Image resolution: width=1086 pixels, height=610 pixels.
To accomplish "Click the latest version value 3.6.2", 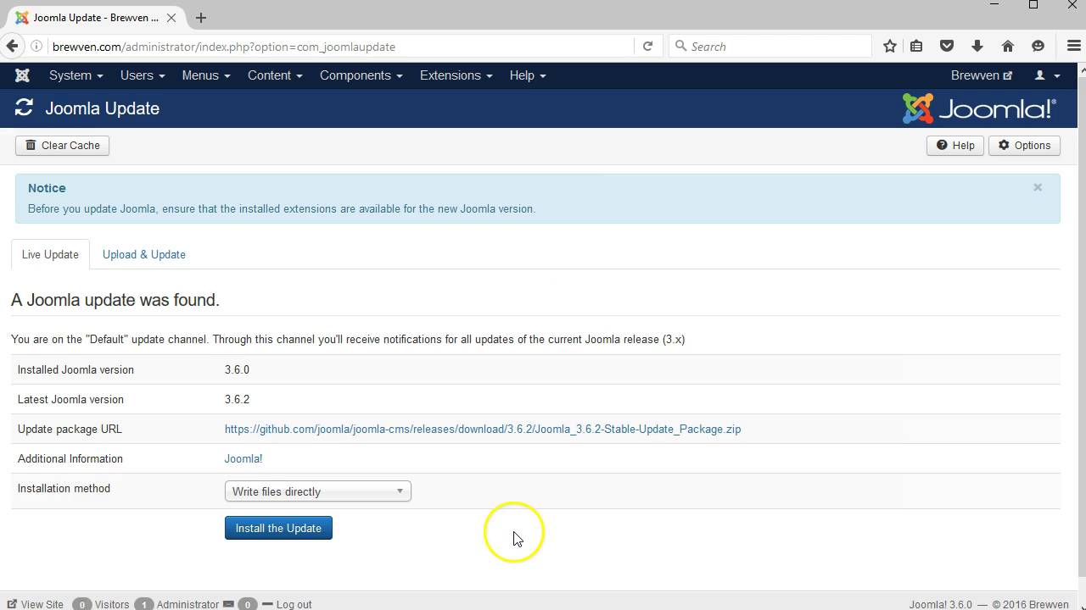I will coord(237,399).
